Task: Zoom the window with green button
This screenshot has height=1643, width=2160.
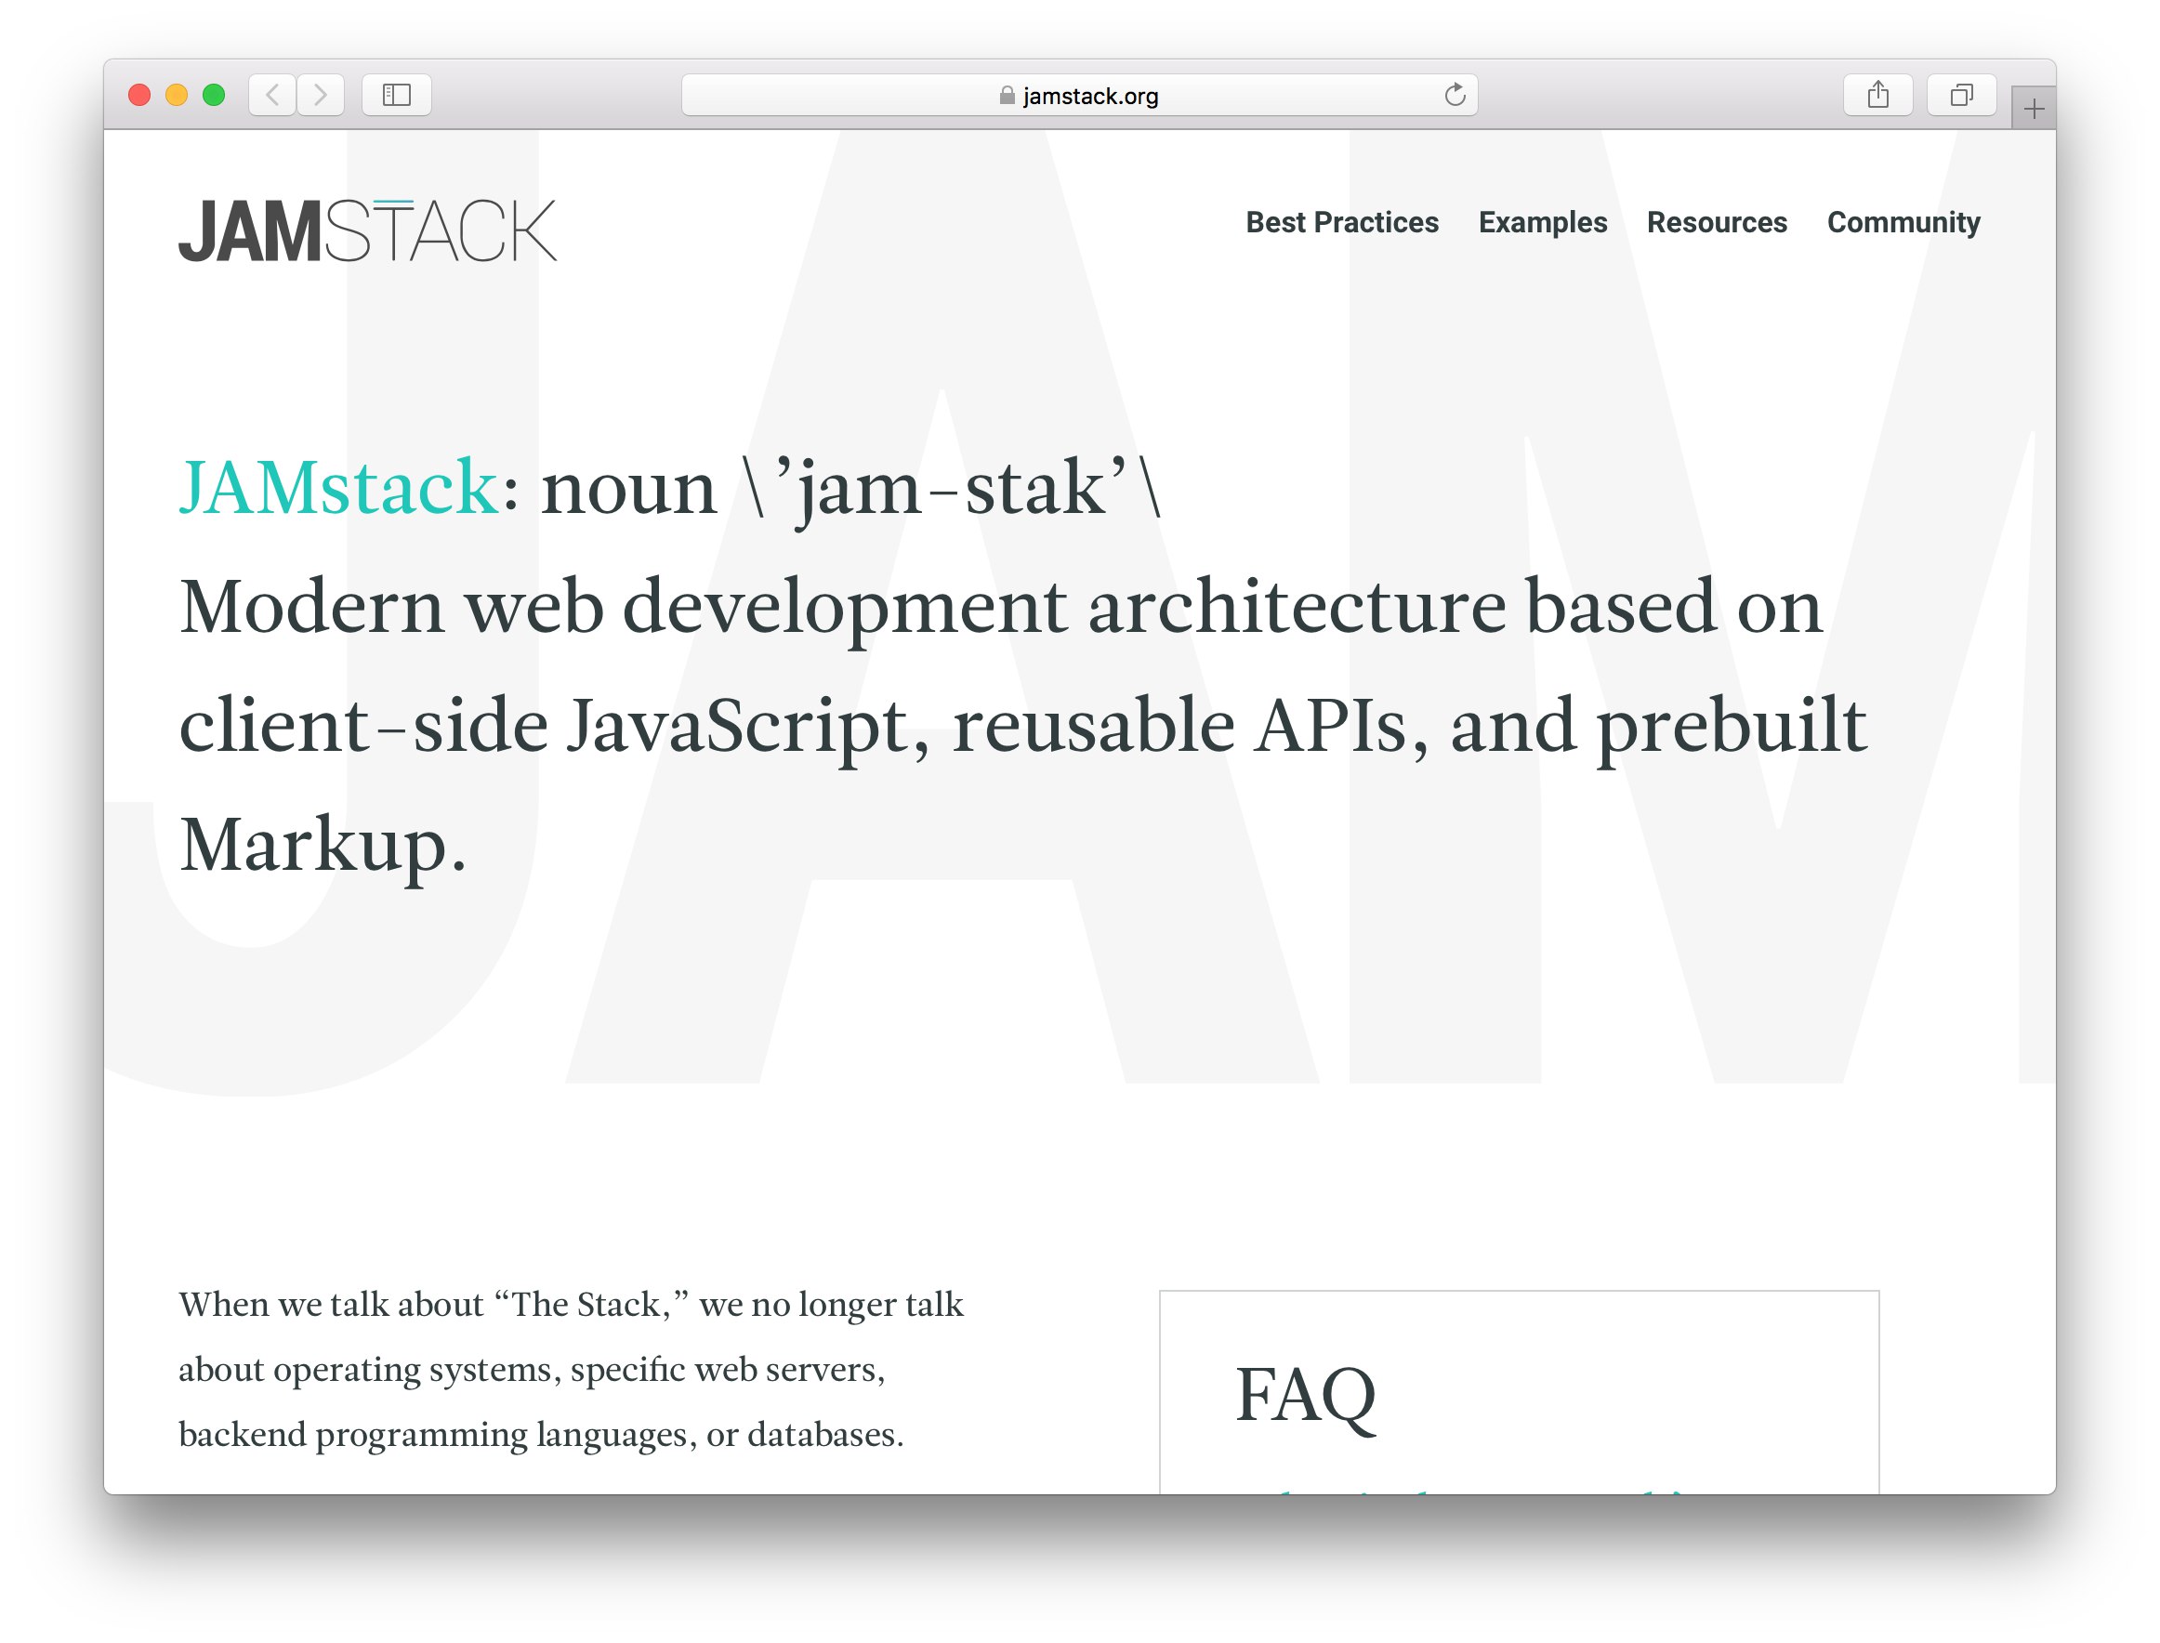Action: tap(215, 95)
